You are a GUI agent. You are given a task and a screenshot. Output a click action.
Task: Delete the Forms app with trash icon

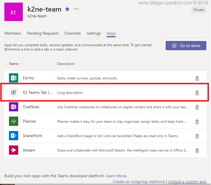[197, 79]
